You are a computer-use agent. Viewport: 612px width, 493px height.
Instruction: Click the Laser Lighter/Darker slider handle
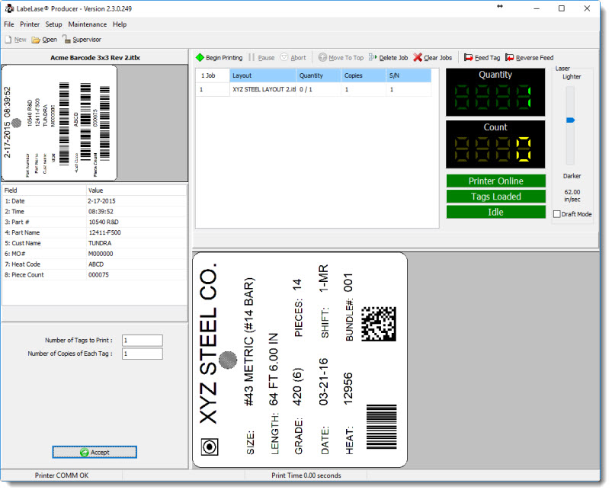click(x=570, y=120)
